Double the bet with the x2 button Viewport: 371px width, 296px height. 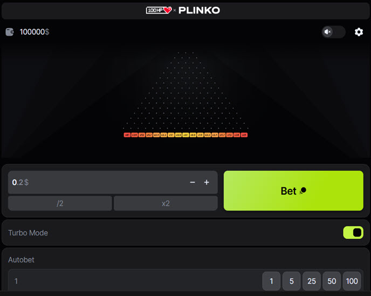(166, 203)
